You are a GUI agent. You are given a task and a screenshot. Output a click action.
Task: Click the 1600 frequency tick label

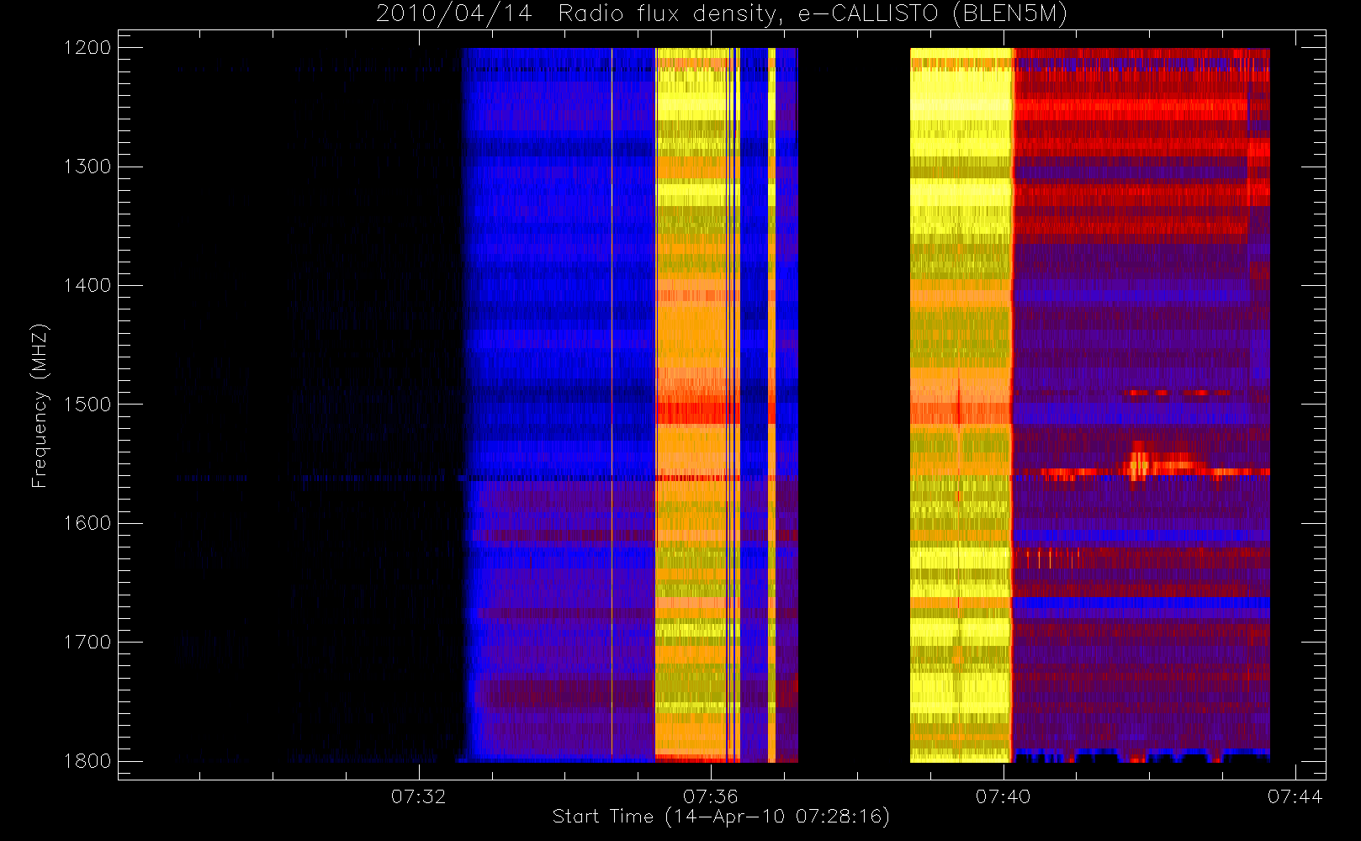pyautogui.click(x=87, y=523)
